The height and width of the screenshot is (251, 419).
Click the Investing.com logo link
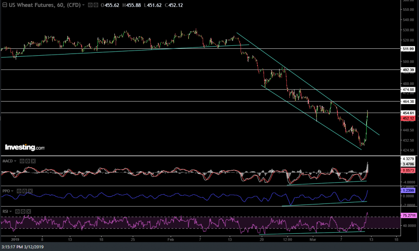[24, 148]
